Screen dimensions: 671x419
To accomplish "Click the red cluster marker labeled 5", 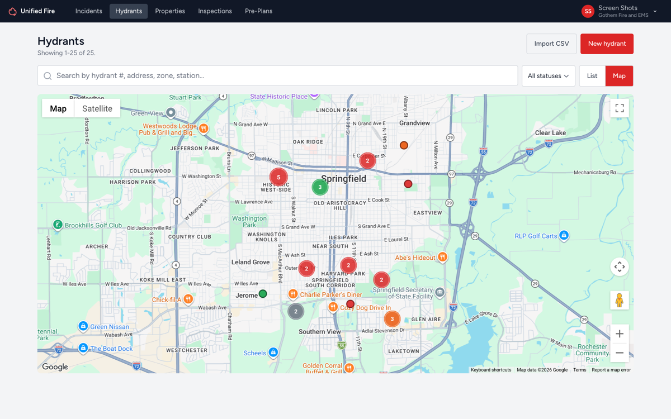I will point(278,177).
